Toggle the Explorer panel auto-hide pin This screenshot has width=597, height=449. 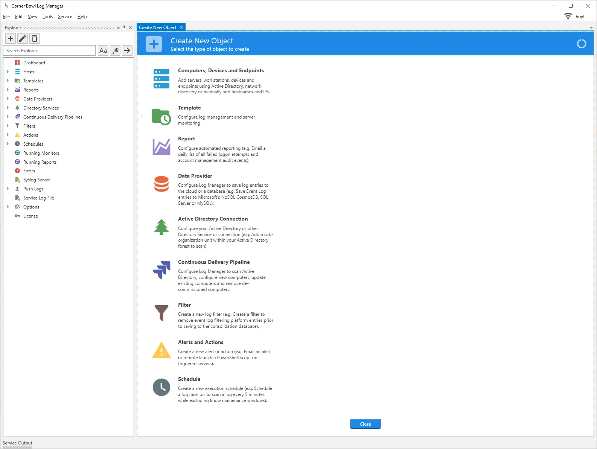124,27
